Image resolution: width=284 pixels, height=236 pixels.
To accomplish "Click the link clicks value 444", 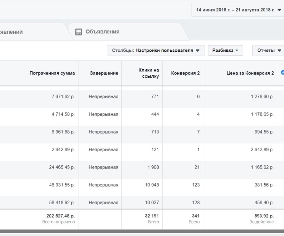I will pos(155,114).
